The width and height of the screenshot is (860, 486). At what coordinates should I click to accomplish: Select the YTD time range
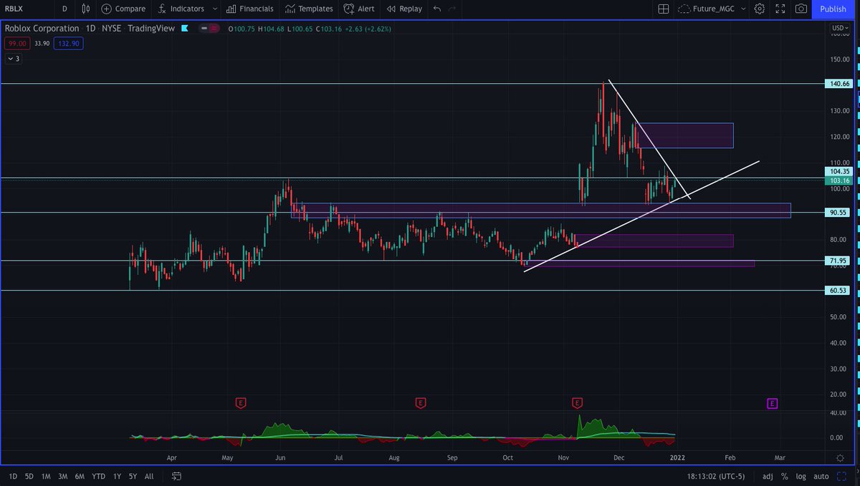pos(98,476)
